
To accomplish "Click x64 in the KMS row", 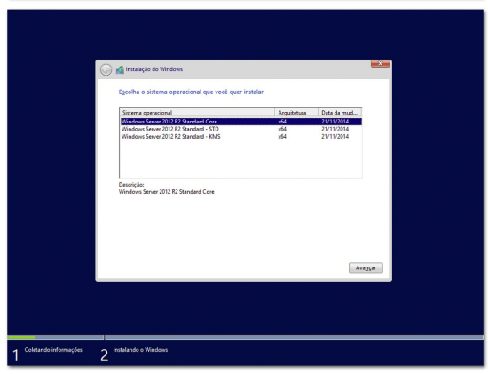I will [x=282, y=137].
